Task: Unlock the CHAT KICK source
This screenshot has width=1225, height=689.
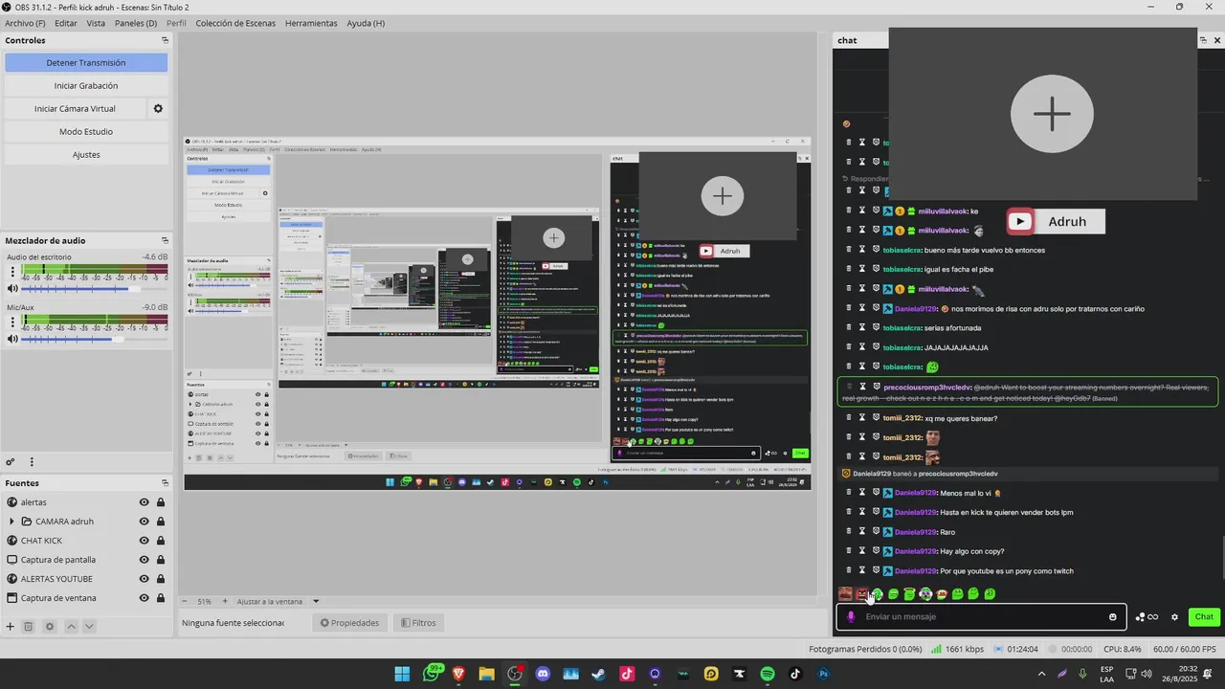Action: 161,541
